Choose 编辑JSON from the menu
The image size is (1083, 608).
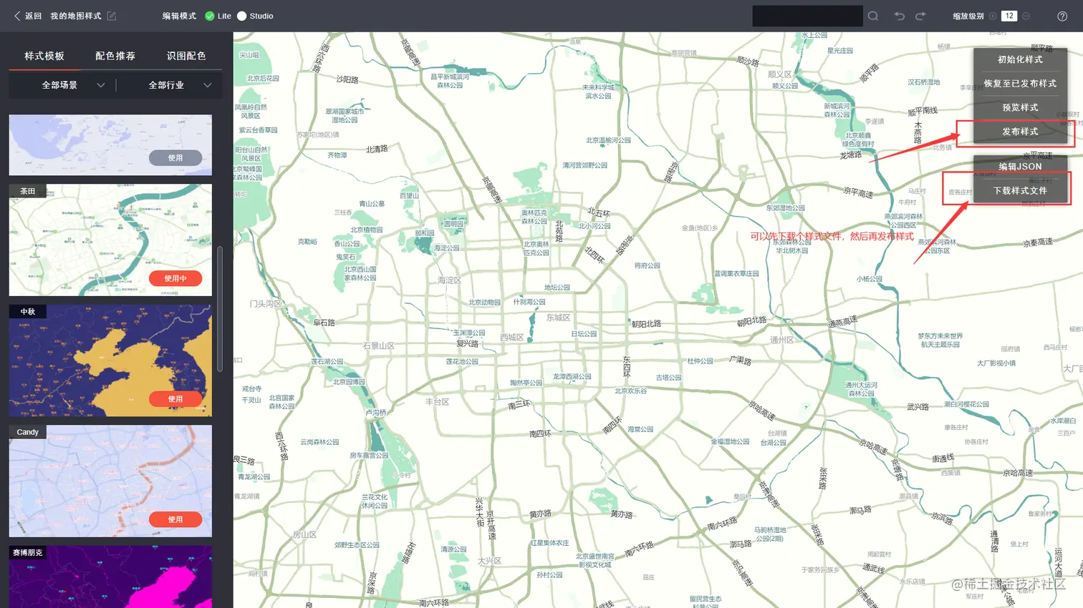1020,167
